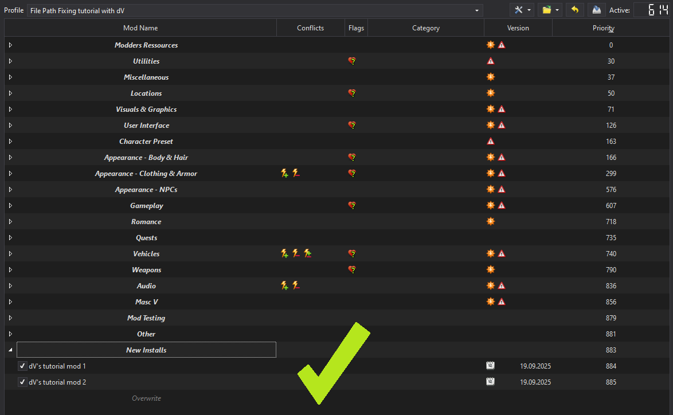Screen dimensions: 673x415
Task: Open the wrench tools list options menu
Action: [521, 10]
